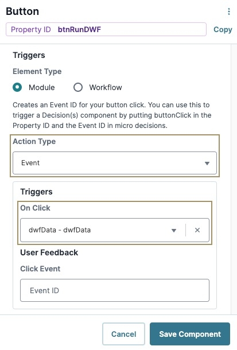The width and height of the screenshot is (237, 350).
Task: Click the Workflow option label text
Action: pyautogui.click(x=106, y=87)
